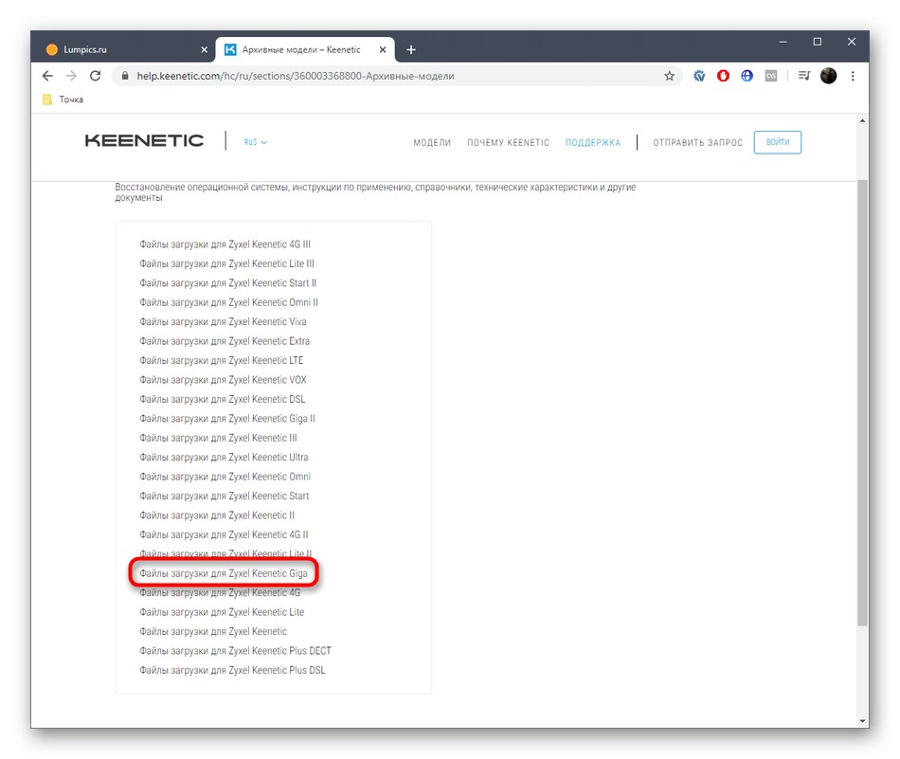Click the ВОЙТИ button
Screen dimensions: 900x759
tap(777, 142)
